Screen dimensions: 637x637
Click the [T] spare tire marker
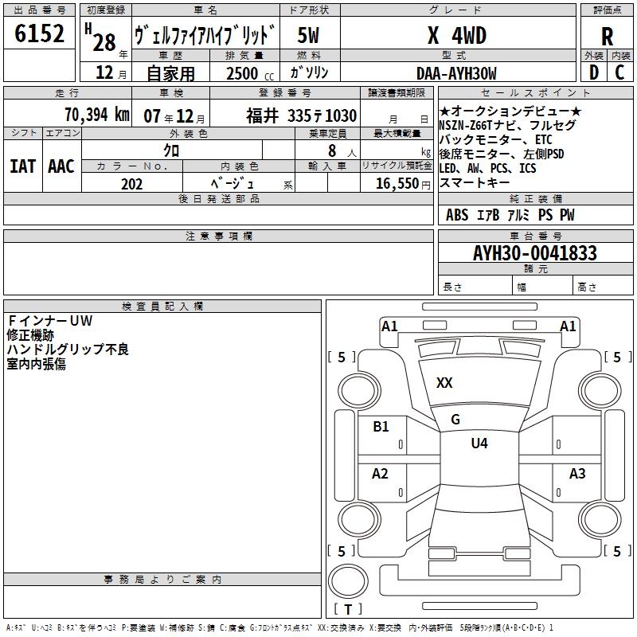(347, 610)
